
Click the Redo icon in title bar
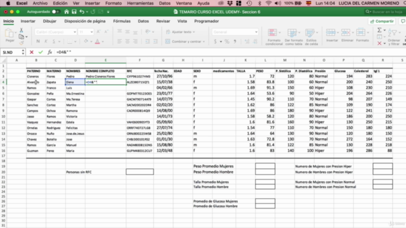(93, 11)
